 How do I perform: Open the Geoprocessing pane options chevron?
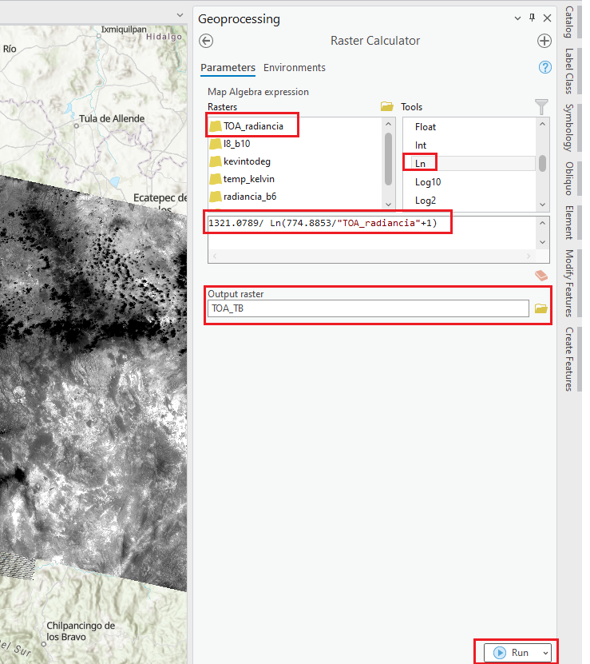(x=517, y=18)
